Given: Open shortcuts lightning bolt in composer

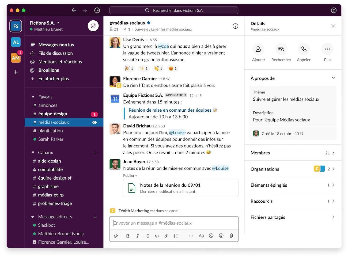Looking at the screenshot, I should [x=116, y=236].
